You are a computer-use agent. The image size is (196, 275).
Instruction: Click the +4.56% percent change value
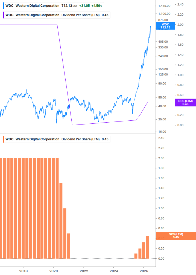pyautogui.click(x=97, y=6)
